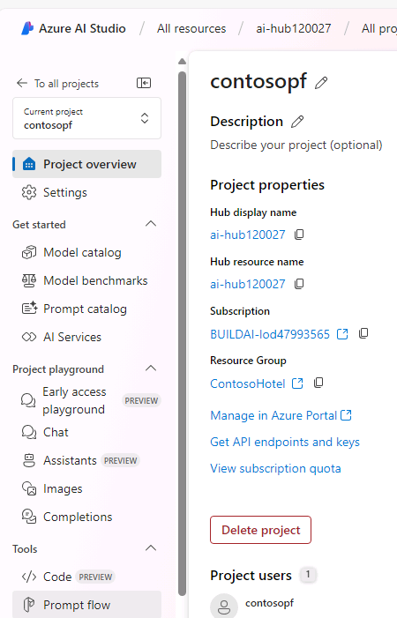This screenshot has height=618, width=397.
Task: Open ContosoHotel external link icon
Action: pyautogui.click(x=297, y=383)
